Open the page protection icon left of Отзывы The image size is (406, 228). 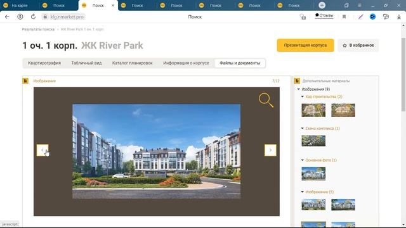tap(303, 17)
